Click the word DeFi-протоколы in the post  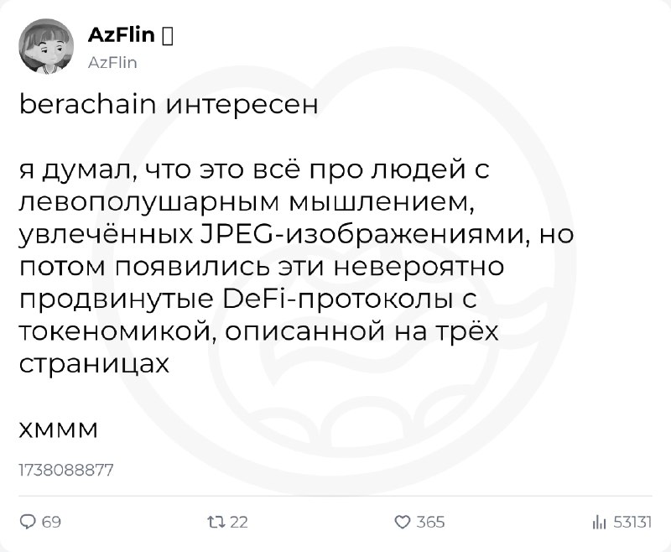338,299
